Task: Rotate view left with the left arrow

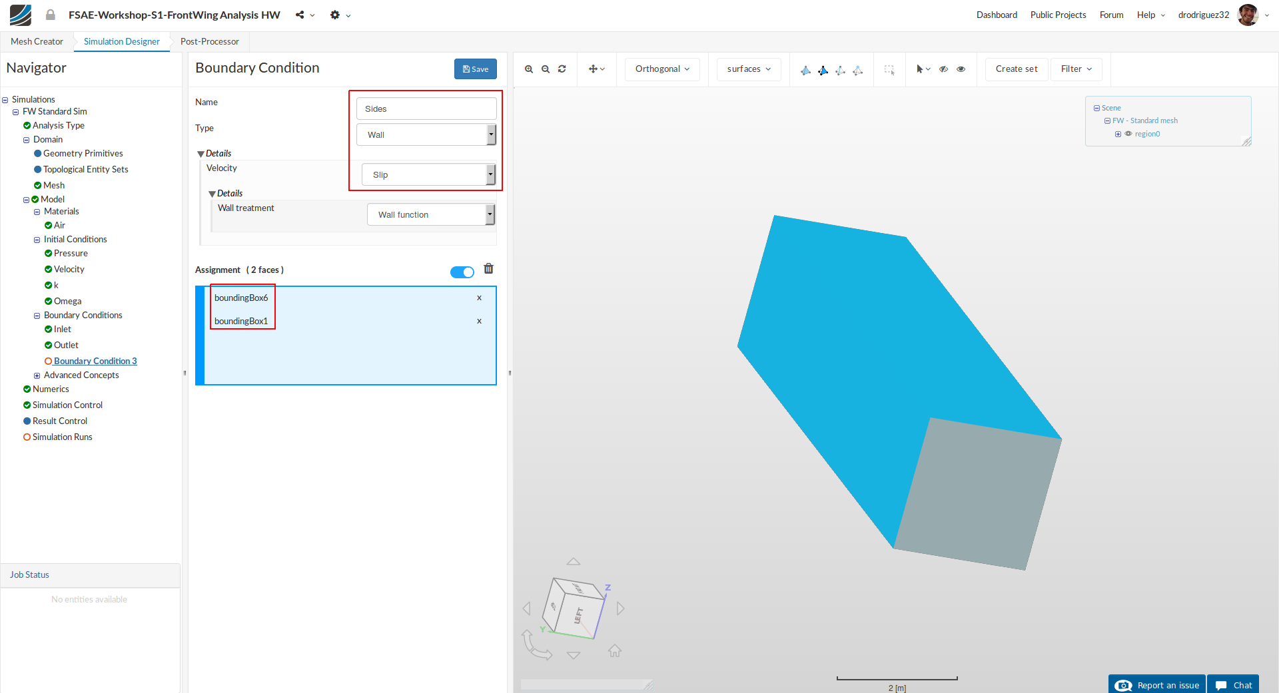Action: [x=527, y=608]
